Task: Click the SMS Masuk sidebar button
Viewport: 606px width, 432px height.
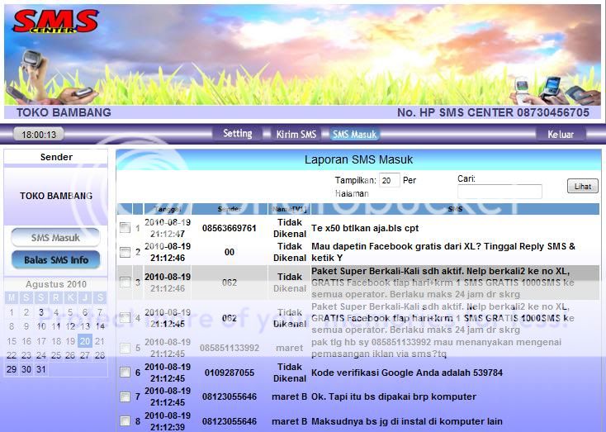Action: tap(55, 237)
